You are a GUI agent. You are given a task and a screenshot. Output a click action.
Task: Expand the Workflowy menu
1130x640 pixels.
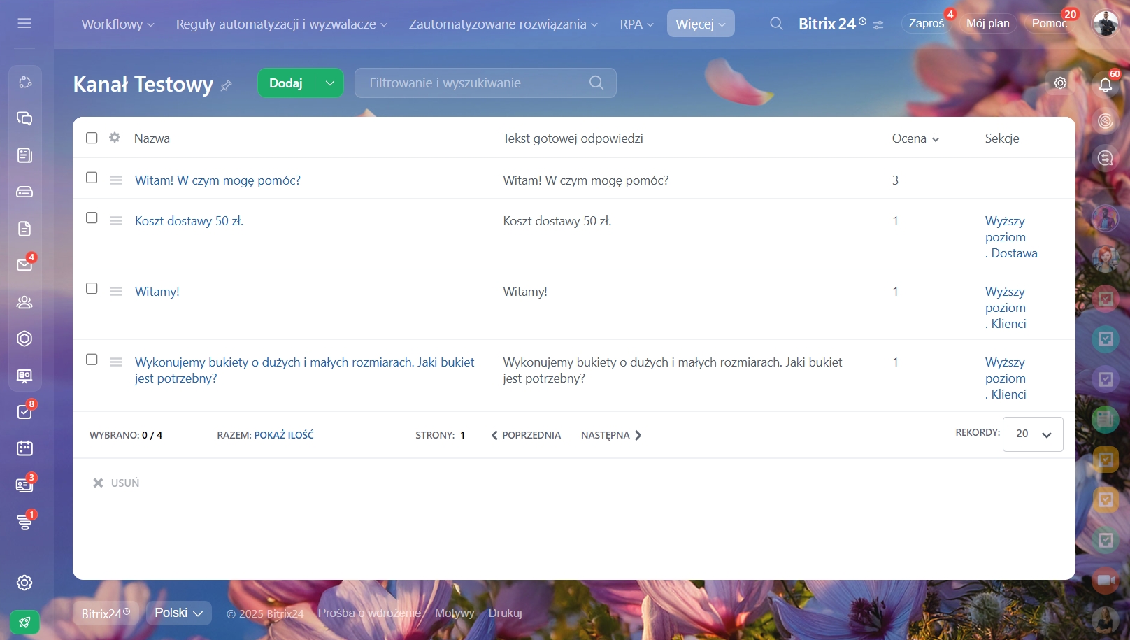[x=117, y=24]
